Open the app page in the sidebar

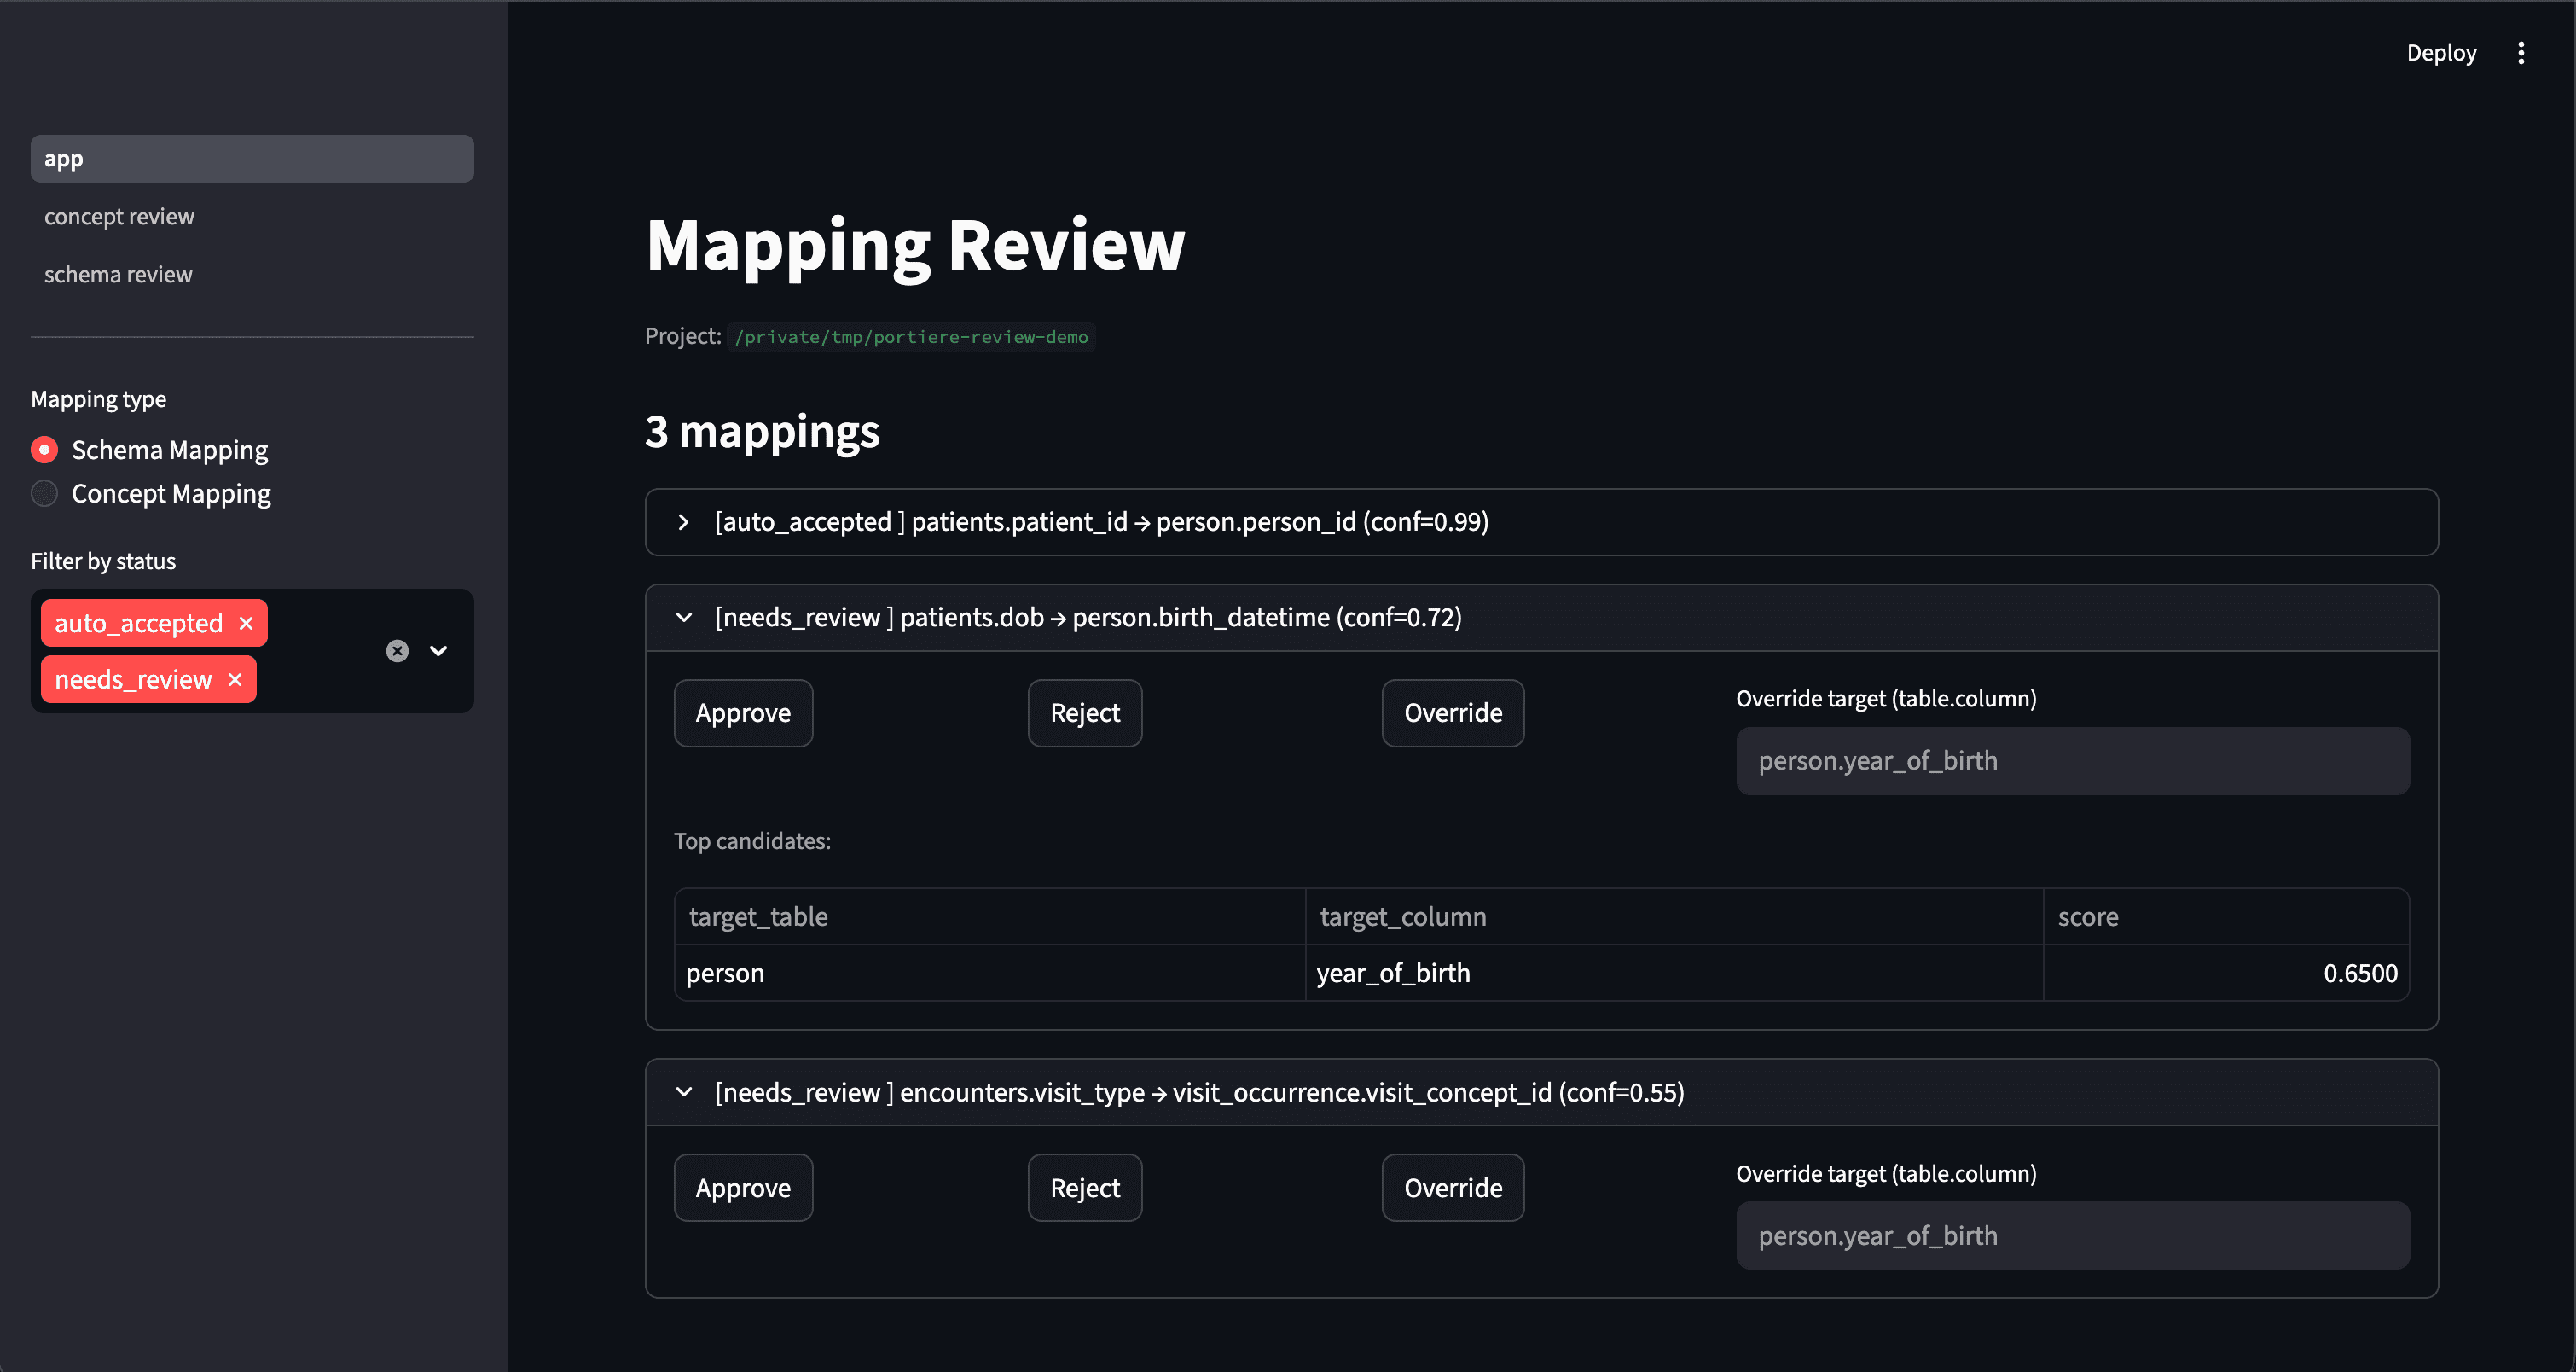(x=252, y=159)
